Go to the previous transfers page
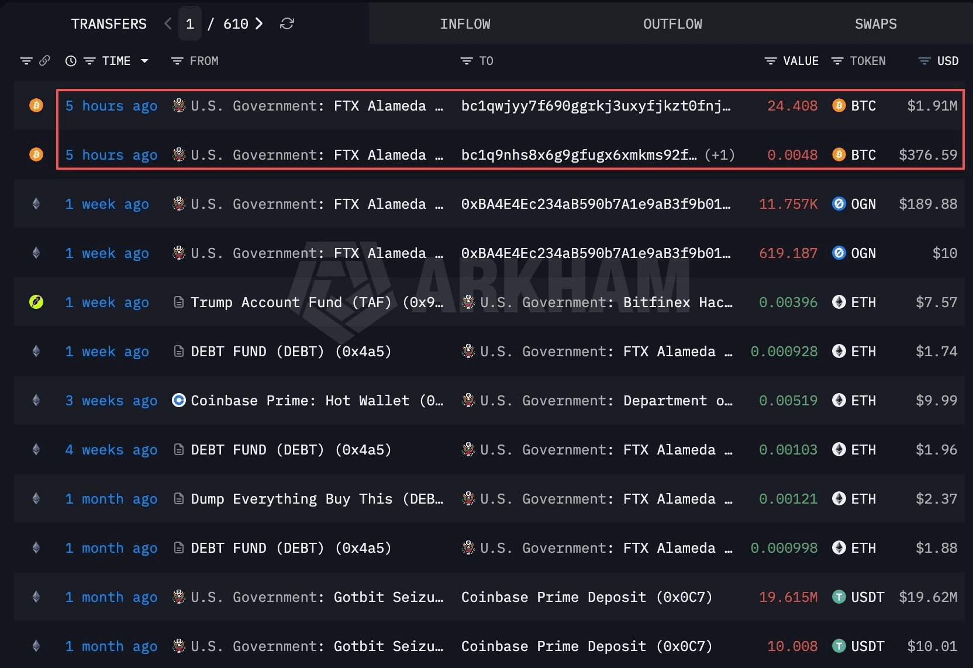The image size is (973, 668). point(168,23)
